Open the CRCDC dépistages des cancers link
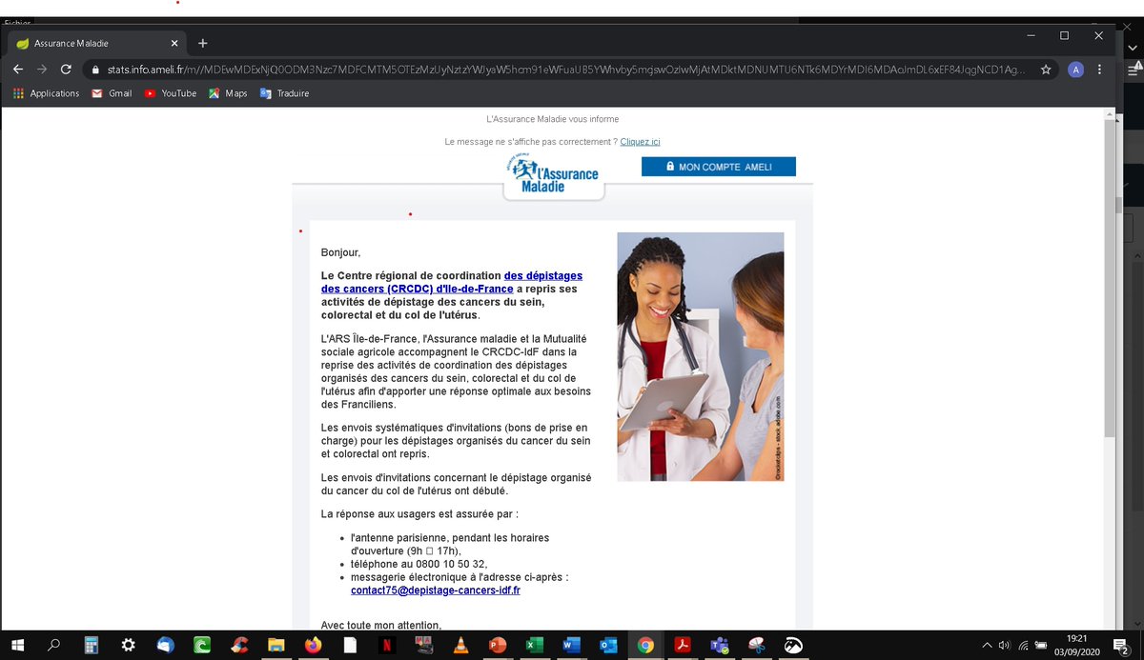Viewport: 1144px width, 660px height. [452, 282]
